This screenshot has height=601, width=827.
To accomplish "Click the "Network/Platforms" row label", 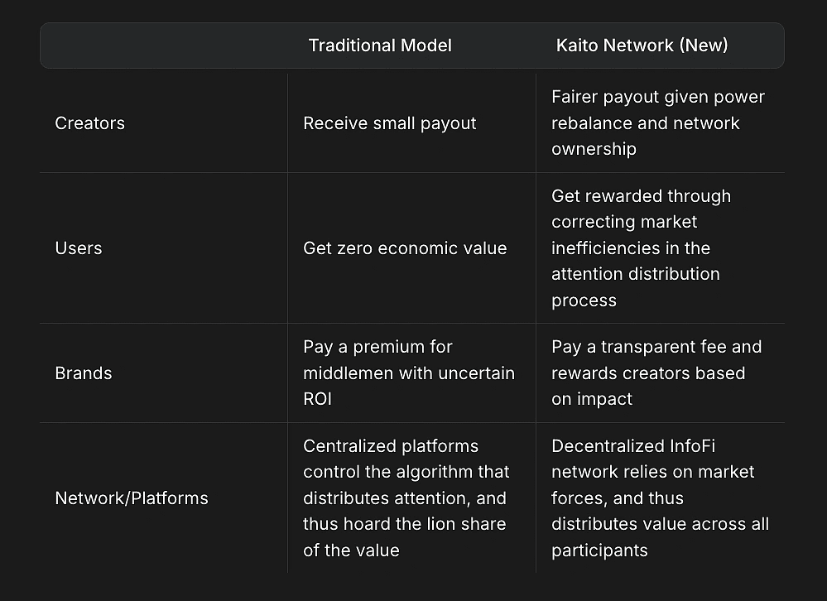I will [131, 498].
